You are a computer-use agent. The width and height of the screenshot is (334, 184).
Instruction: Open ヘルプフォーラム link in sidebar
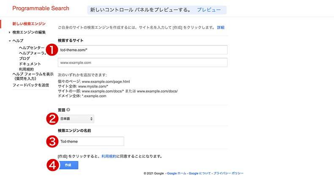[x=33, y=53]
